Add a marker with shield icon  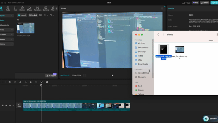click(42, 82)
